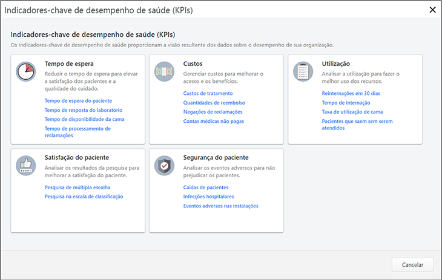This screenshot has height=280, width=442.
Task: Select Pesquisa na escala de classificação
Action: tap(84, 197)
